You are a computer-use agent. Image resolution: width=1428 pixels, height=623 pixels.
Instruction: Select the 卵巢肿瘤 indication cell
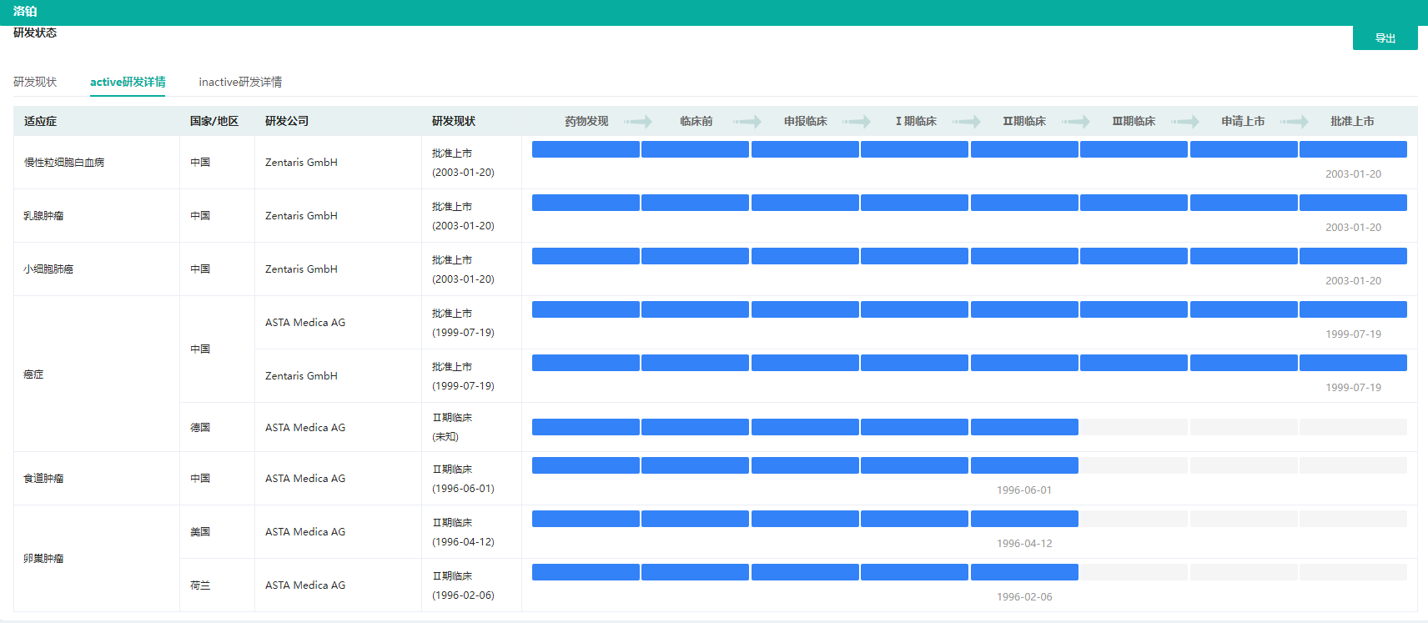coord(43,559)
